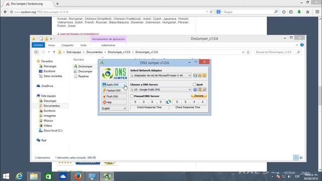The height and width of the screenshot is (181, 322).
Task: Open the Choose a DNS Server dropdown
Action: coord(161,89)
